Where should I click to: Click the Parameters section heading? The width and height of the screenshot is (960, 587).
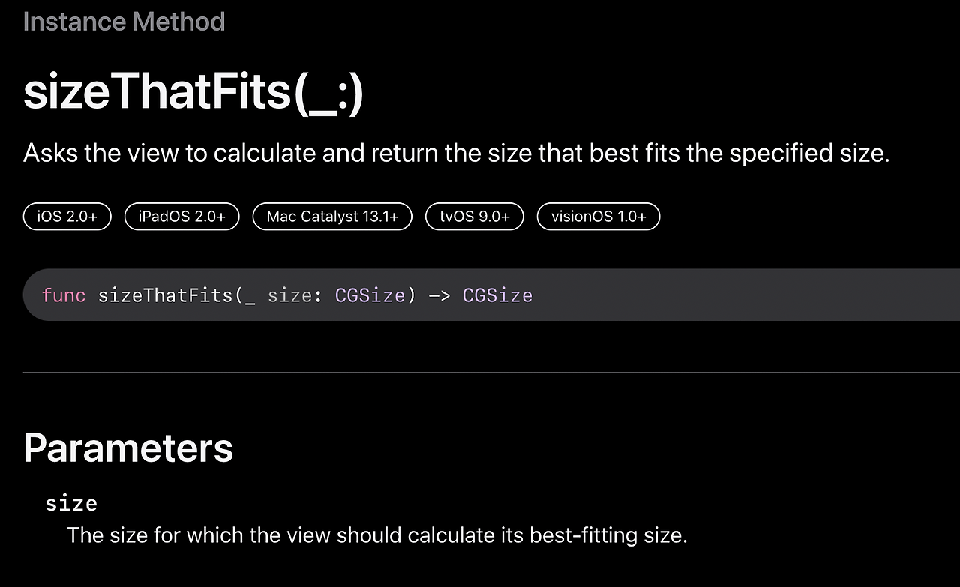pos(128,448)
